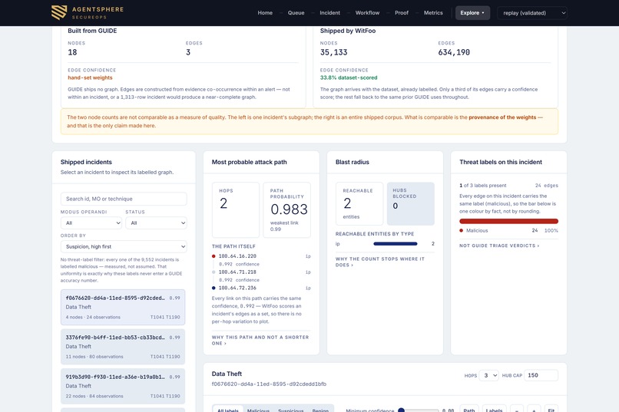Select the All labels tab
Screen dimensions: 619x412
pos(228,410)
